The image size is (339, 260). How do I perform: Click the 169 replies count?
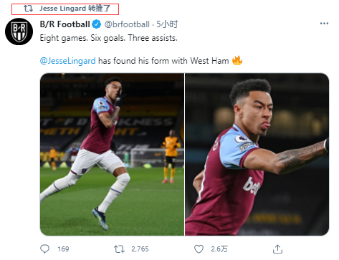click(x=63, y=249)
